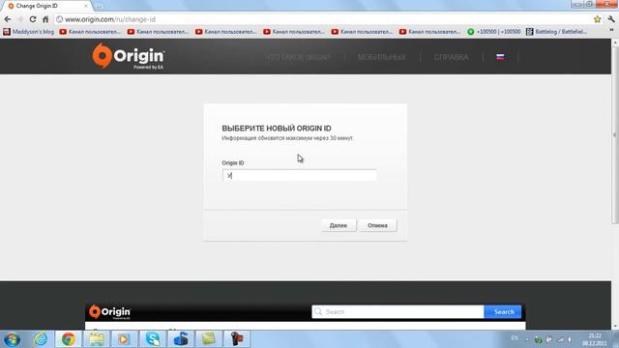The height and width of the screenshot is (348, 619).
Task: Click the footer Search text field
Action: pyautogui.click(x=398, y=311)
